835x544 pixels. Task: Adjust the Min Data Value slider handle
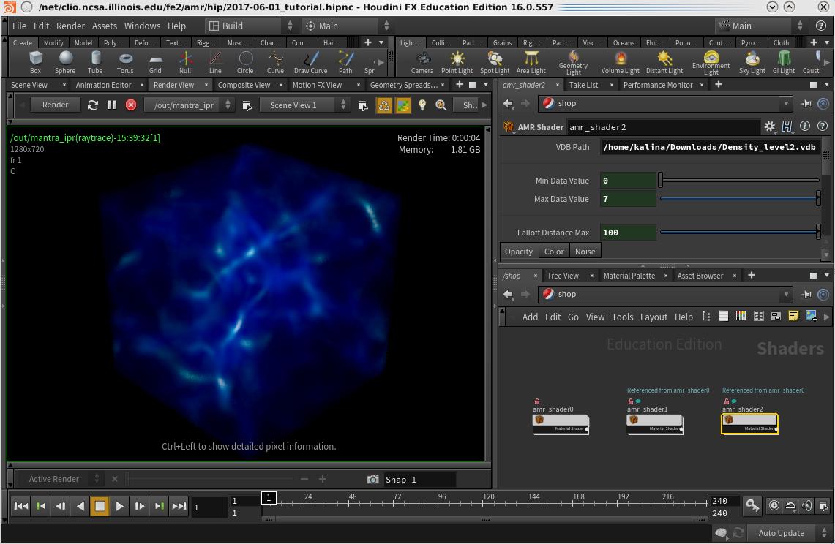[x=661, y=180]
